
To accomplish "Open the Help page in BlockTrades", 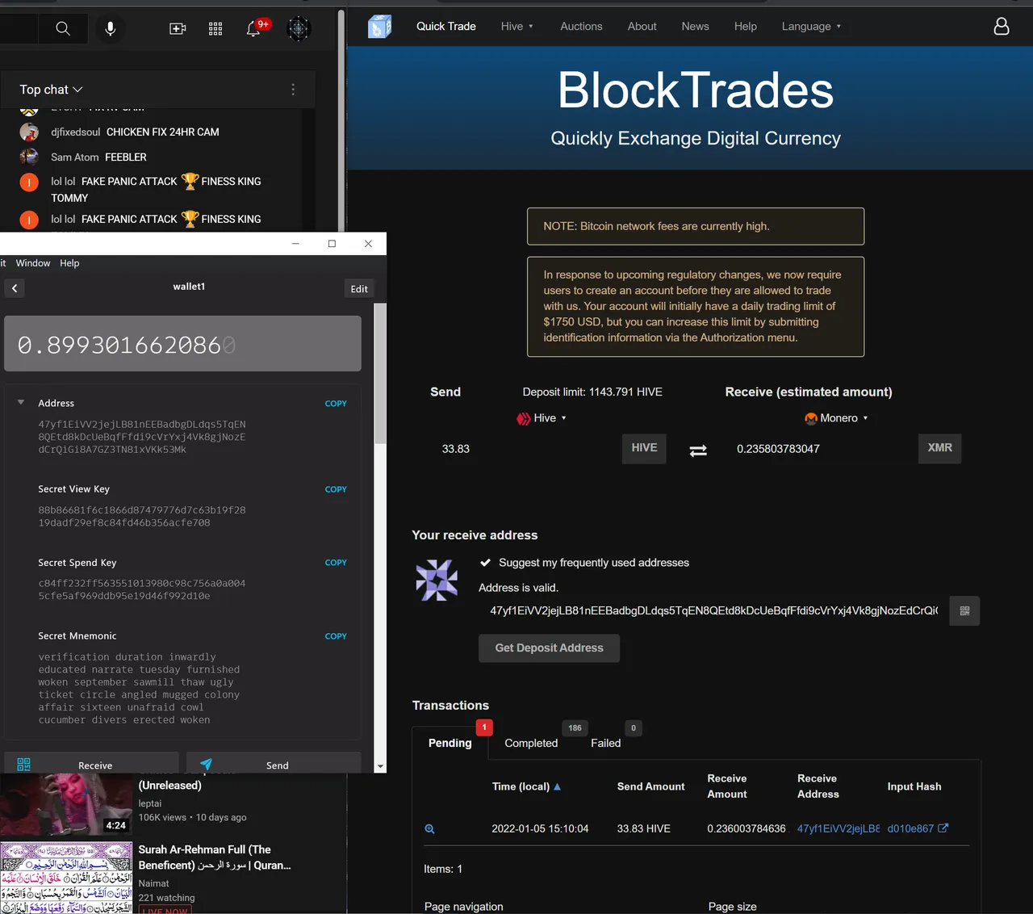I will point(745,27).
